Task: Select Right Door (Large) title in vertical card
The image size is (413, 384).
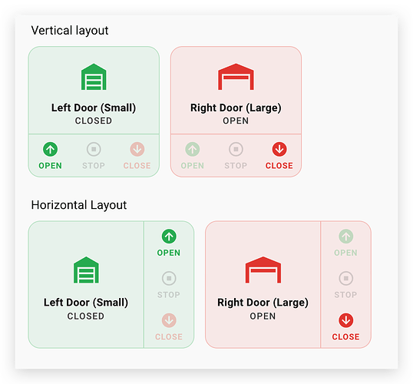Action: (x=236, y=108)
